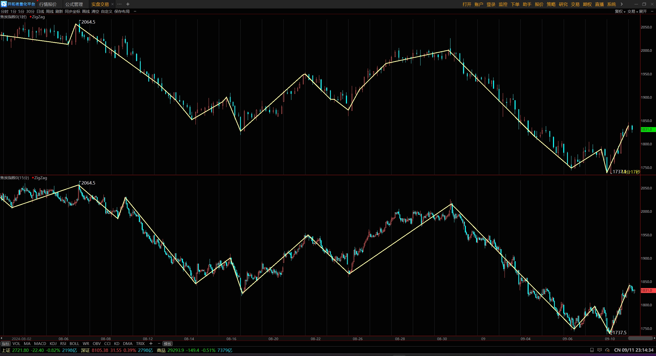Click the 焦炭指数0(15分) chart title
This screenshot has width=656, height=356.
click(x=15, y=178)
